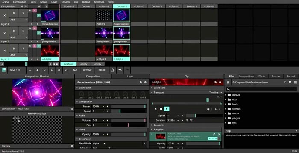Toggle Bypass B on Layer 2

14,31
